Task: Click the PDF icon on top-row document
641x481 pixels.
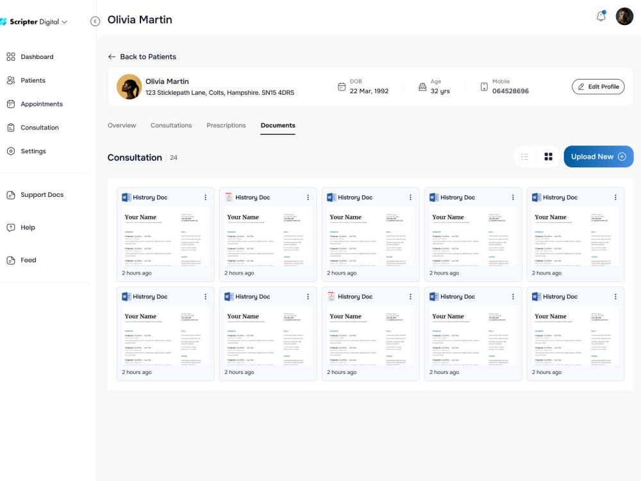Action: pos(229,198)
